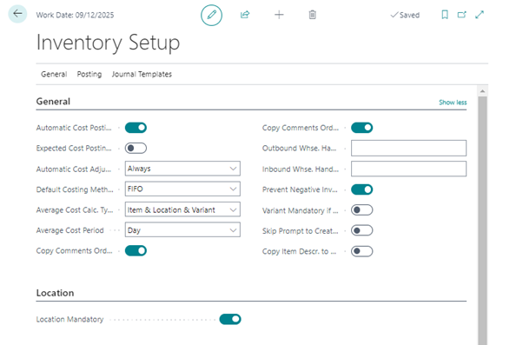Screen dimensions: 523x345
Task: Click the pencil edit icon
Action: [211, 15]
